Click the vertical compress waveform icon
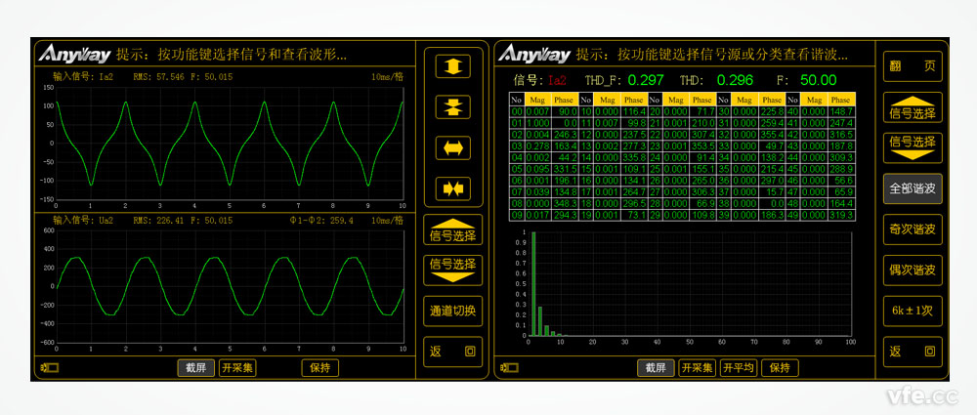Viewport: 977px width, 415px height. [452, 106]
